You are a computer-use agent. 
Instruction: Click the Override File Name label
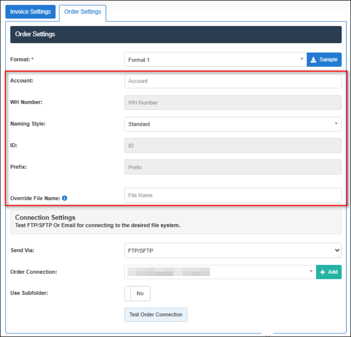pos(35,198)
